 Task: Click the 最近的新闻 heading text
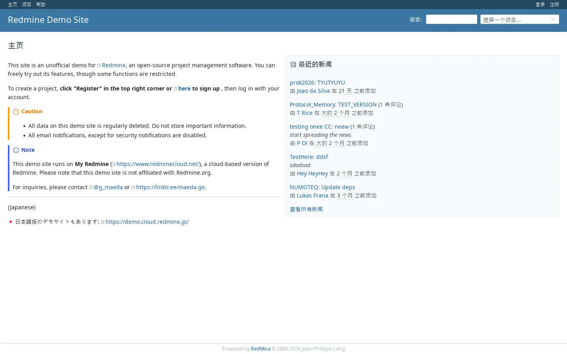tap(315, 65)
